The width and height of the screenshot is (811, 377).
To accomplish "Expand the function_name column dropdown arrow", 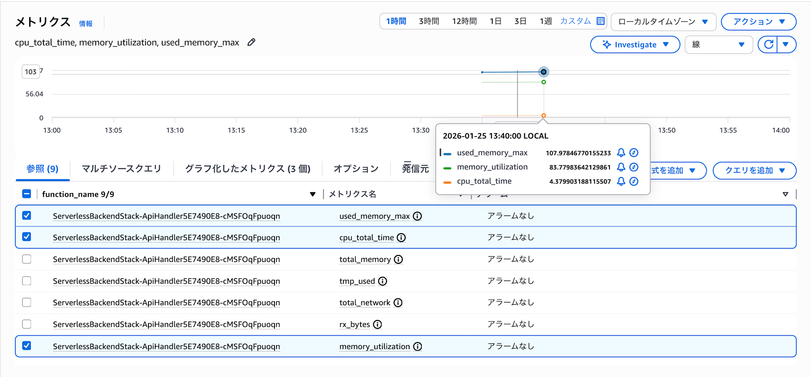I will click(312, 194).
